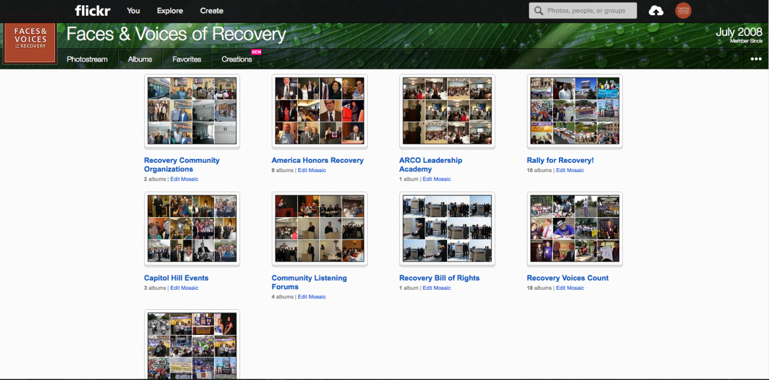Go to the Favorites tab
This screenshot has height=380, width=769.
click(x=187, y=59)
